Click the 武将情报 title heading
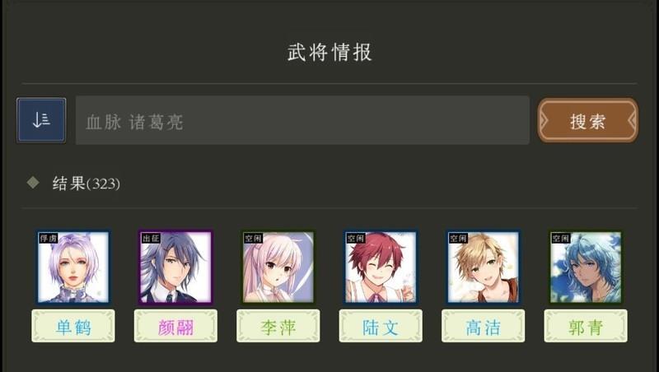Screen dimensions: 659x372 tap(330, 52)
